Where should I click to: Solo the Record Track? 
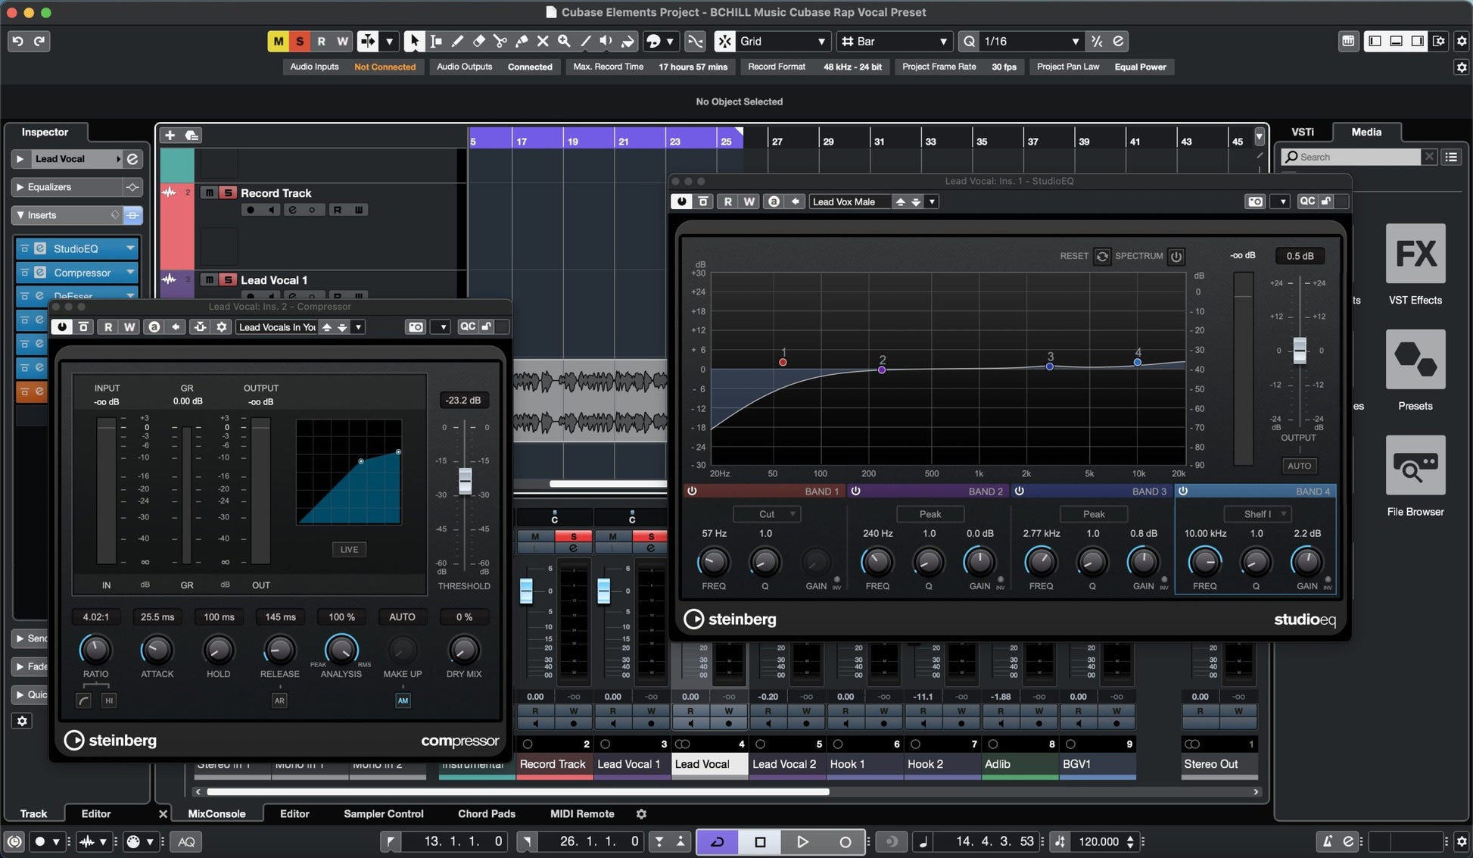pyautogui.click(x=227, y=193)
